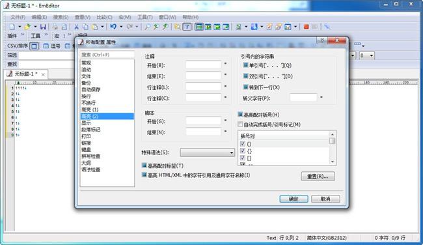
Task: Click the Print icon in toolbar
Action: tap(55, 27)
